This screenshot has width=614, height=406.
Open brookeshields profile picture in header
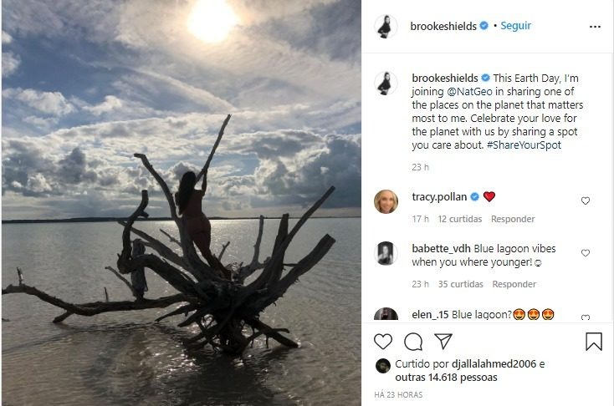click(386, 26)
